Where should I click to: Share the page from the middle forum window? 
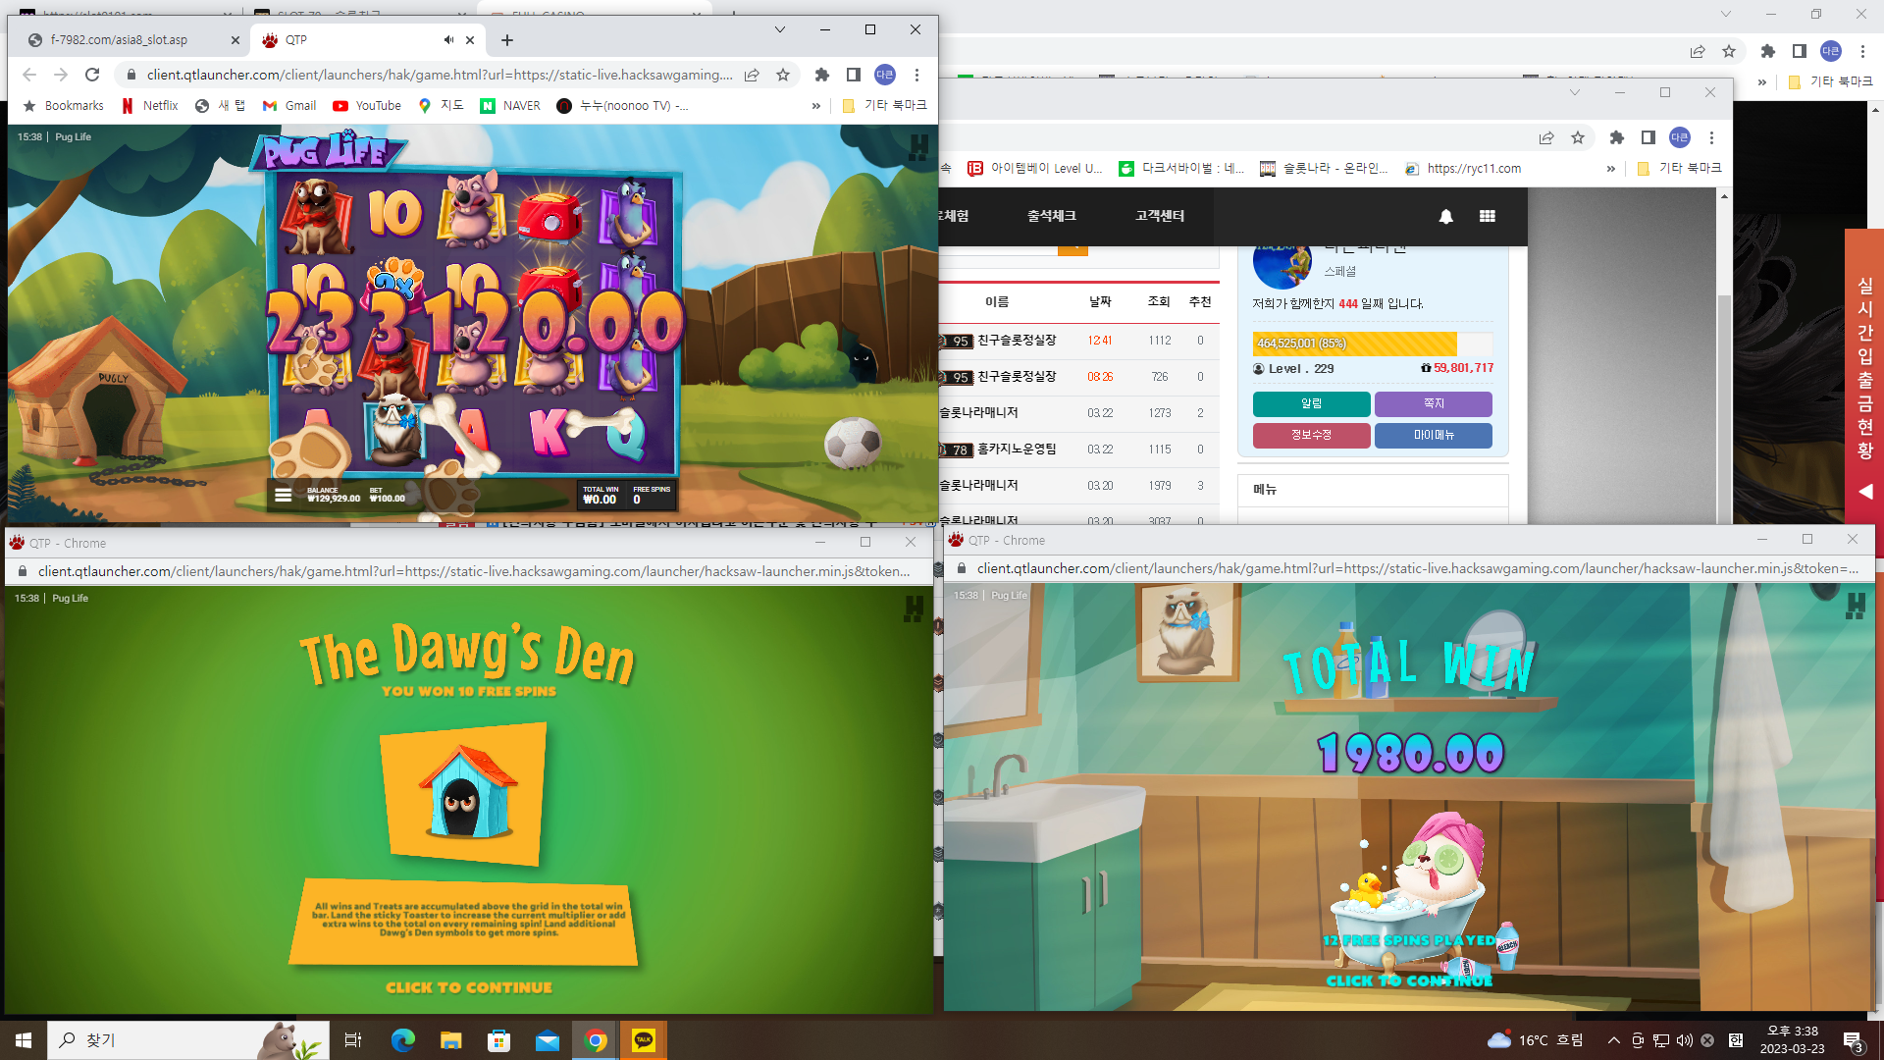click(x=1546, y=138)
